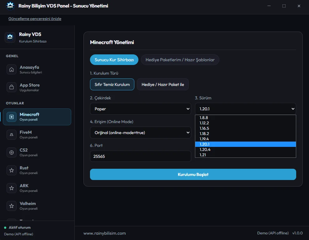Click Demo (API offline) text in bottom right

(x=273, y=233)
